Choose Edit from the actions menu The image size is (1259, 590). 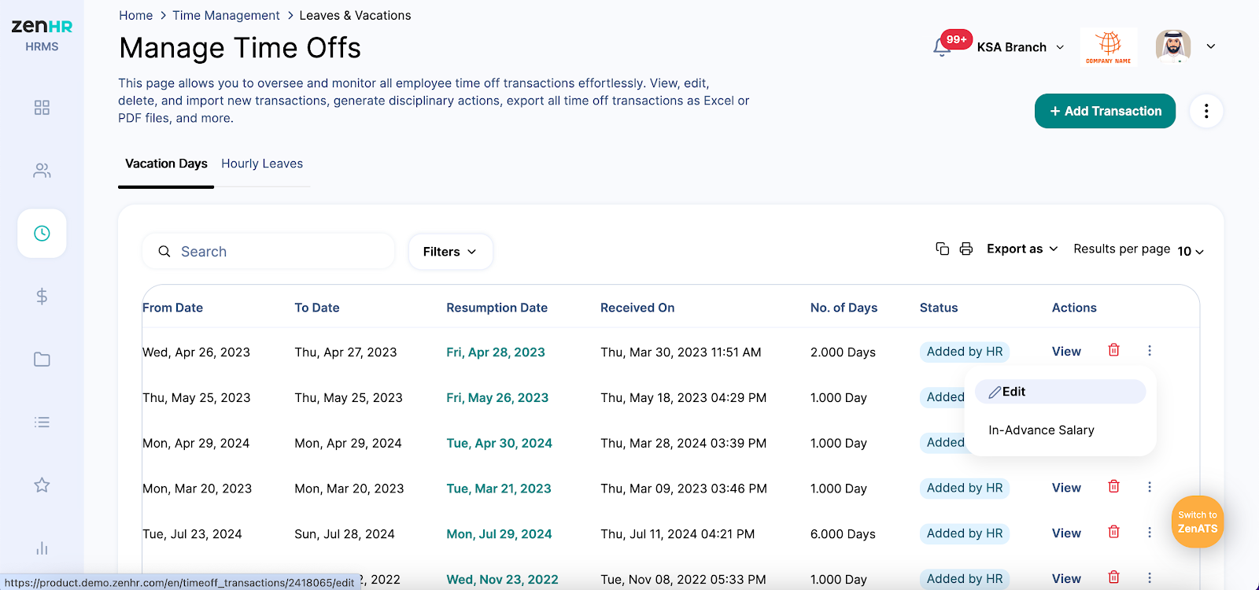(x=1060, y=392)
